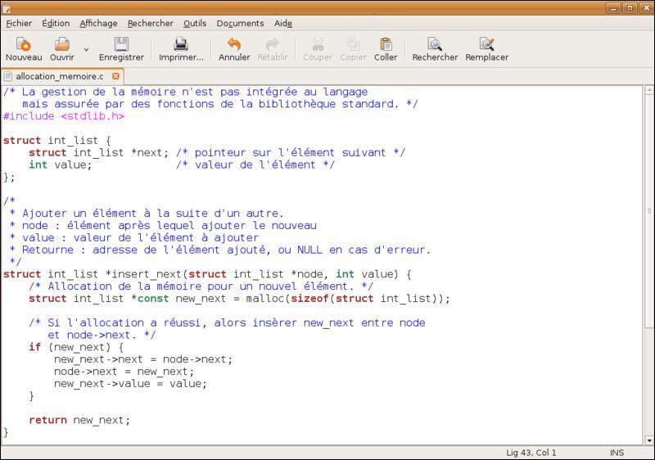Click the malloc call in the code
This screenshot has height=460, width=655.
[348, 299]
